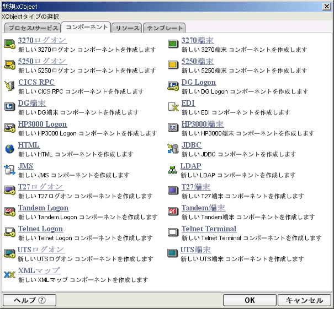Click the HTML globe icon
Viewport: 334px width, 309px height.
coord(9,149)
